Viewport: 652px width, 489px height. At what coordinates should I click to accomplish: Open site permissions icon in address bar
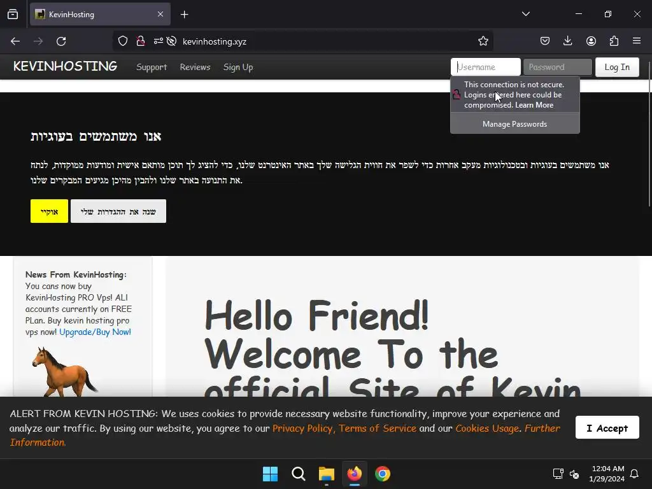[158, 41]
